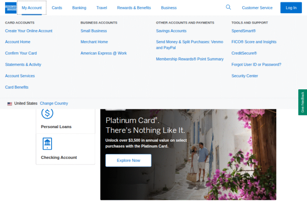Open the Travel menu
The height and width of the screenshot is (205, 307).
pos(102,8)
